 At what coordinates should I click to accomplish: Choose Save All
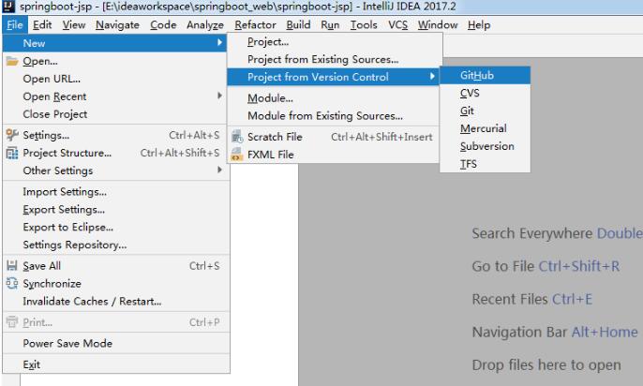[114, 266]
